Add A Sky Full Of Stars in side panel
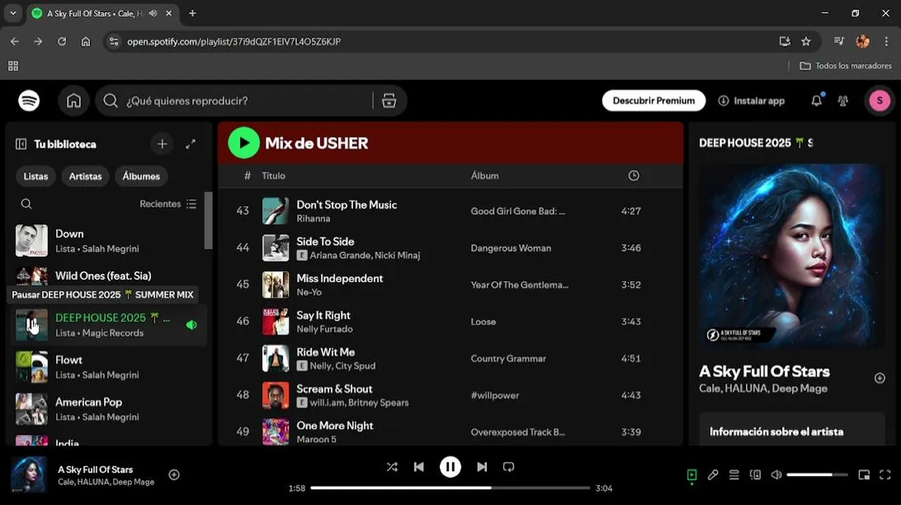This screenshot has width=901, height=505. click(x=879, y=378)
